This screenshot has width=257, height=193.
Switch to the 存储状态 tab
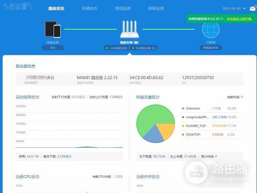tap(89, 8)
